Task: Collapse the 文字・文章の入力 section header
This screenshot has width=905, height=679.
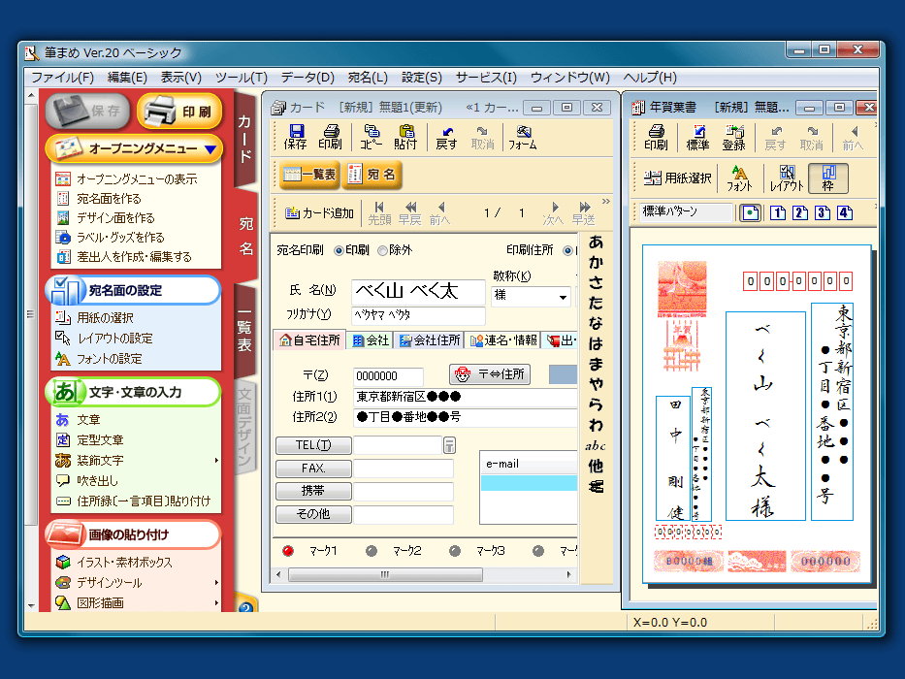Action: click(133, 392)
